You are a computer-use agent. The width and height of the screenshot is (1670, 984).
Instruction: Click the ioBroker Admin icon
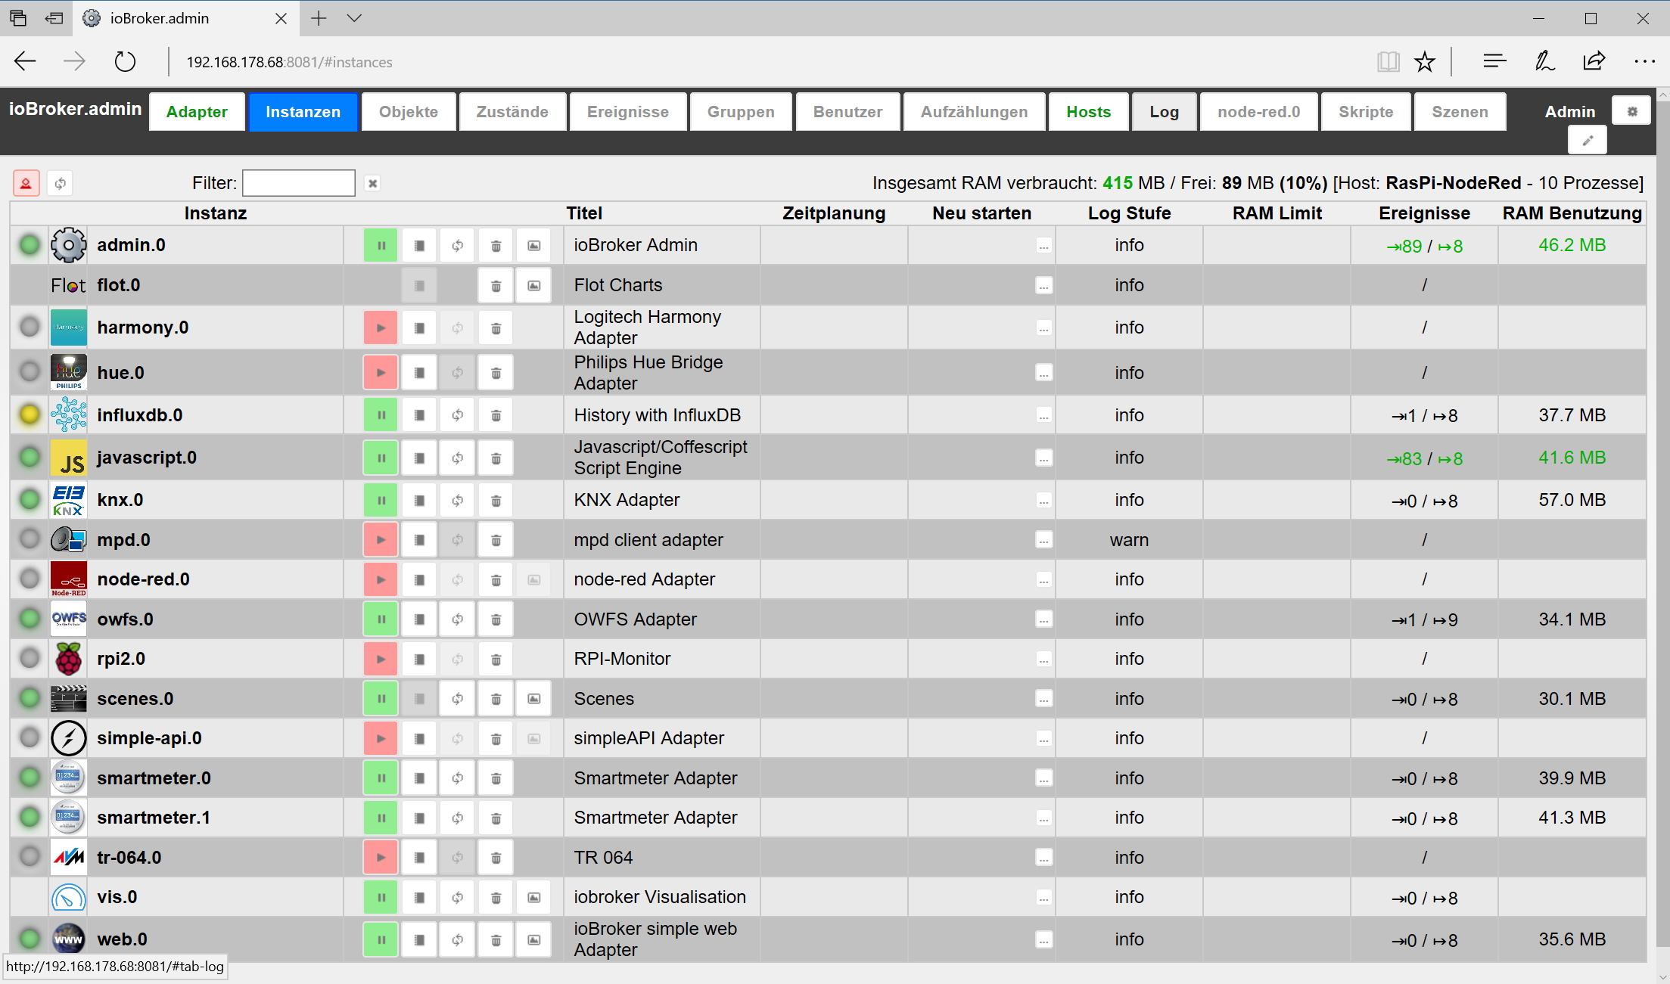[67, 246]
